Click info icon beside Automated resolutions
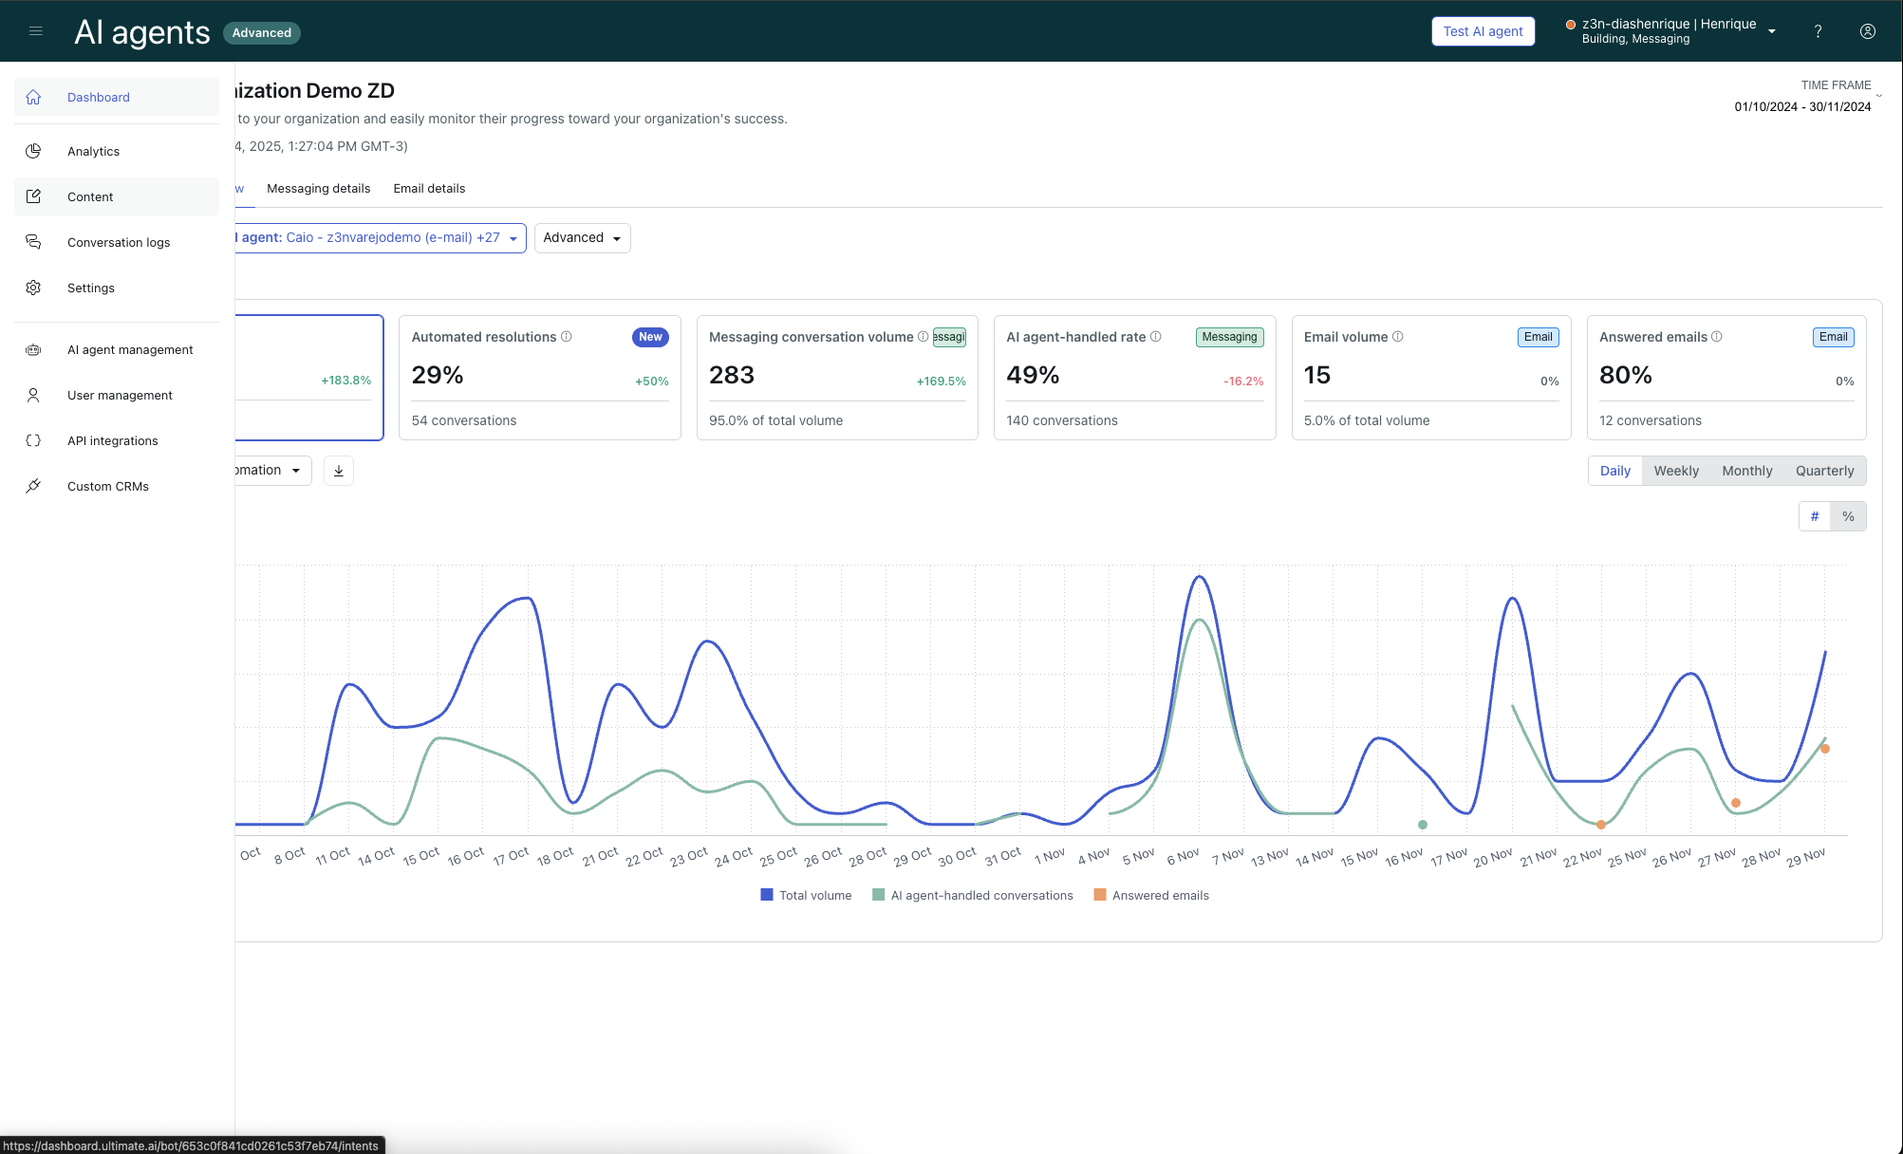The image size is (1903, 1154). click(567, 337)
